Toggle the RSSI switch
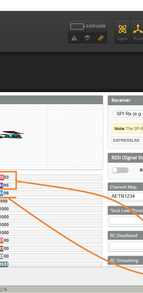 click(120, 170)
